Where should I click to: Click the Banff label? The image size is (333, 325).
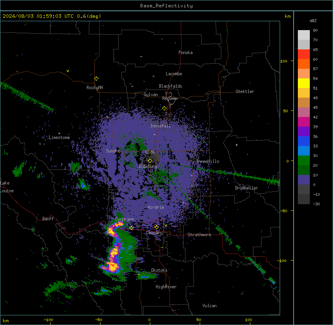coord(48,219)
